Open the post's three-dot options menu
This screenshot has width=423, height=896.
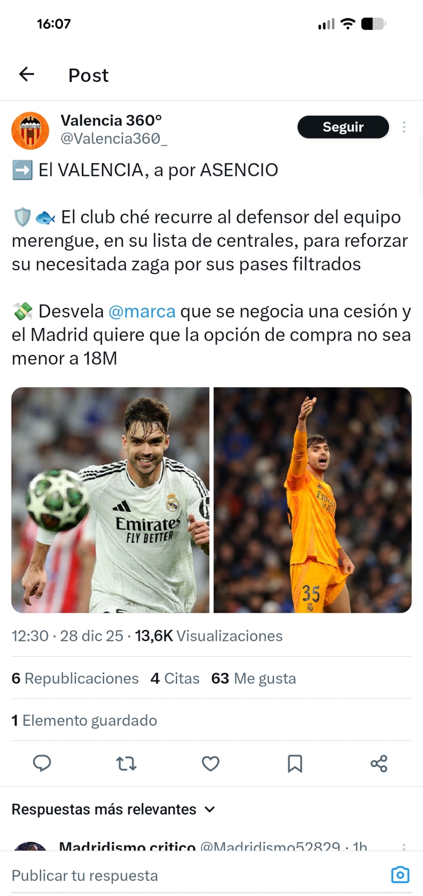(404, 127)
